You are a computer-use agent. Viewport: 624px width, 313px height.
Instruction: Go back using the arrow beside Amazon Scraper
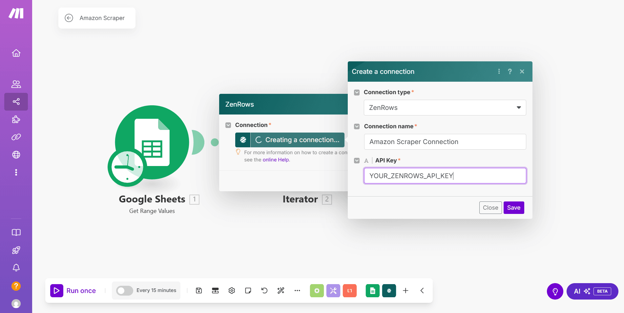pos(69,18)
